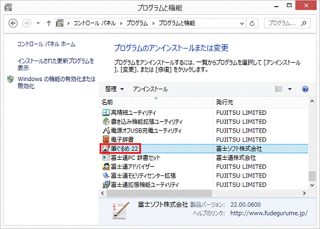Screen dimensions: 320x229
Task: Click the window title bar system icon
Action: pyautogui.click(x=8, y=8)
